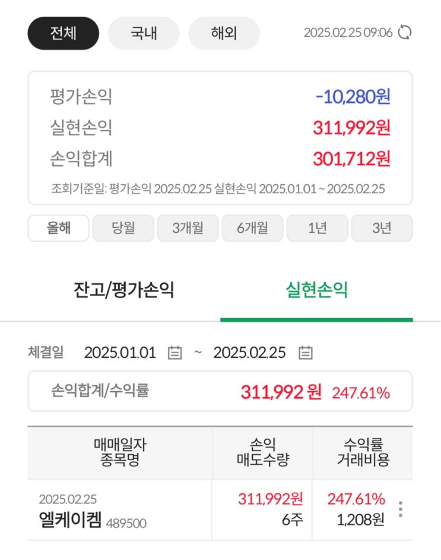The width and height of the screenshot is (441, 560).
Task: Switch to the 국내 filter
Action: click(144, 33)
